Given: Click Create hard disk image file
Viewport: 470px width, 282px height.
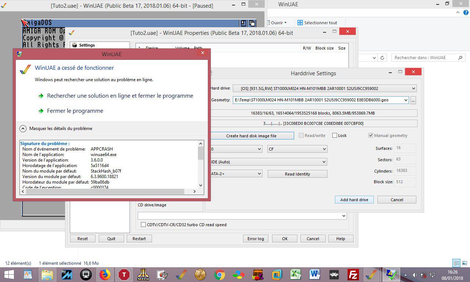Looking at the screenshot, I should tap(252, 136).
